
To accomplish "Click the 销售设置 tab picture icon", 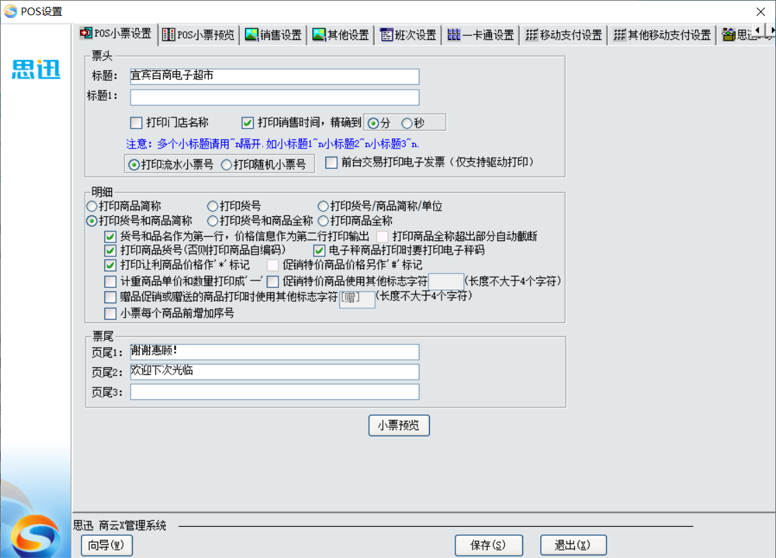I will (252, 35).
